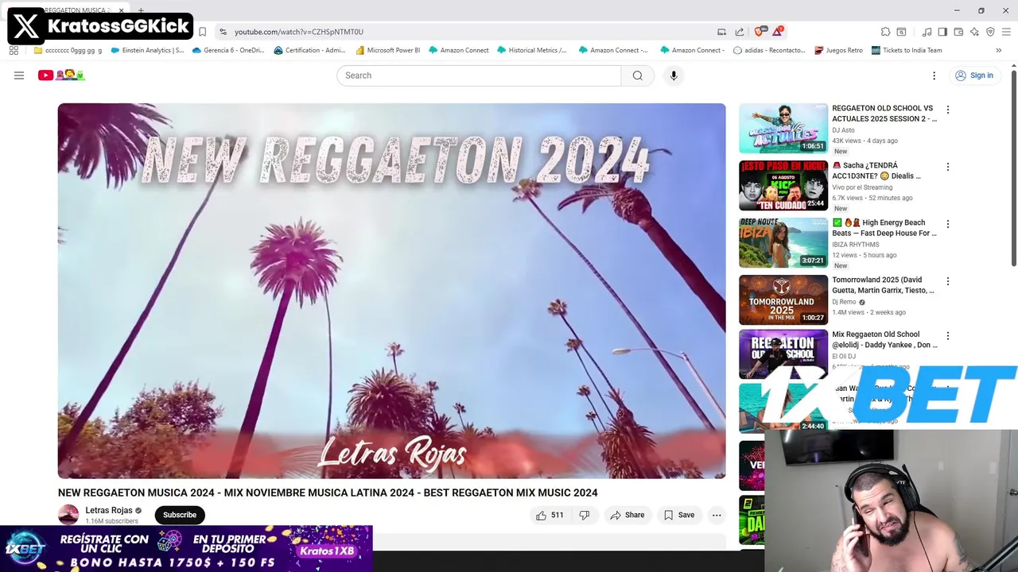Open the Tomorrowland 2025 thumbnail

pyautogui.click(x=783, y=300)
